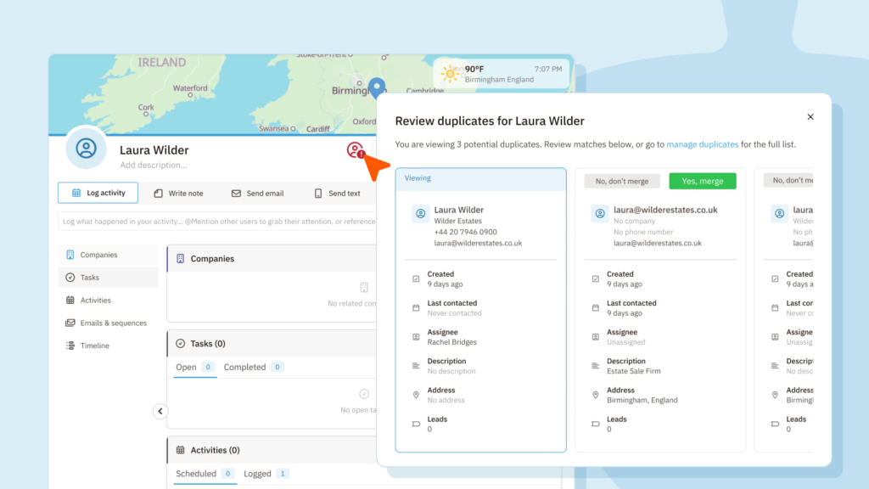Image resolution: width=869 pixels, height=489 pixels.
Task: Click the Wilder Estates company text
Action: pyautogui.click(x=457, y=222)
